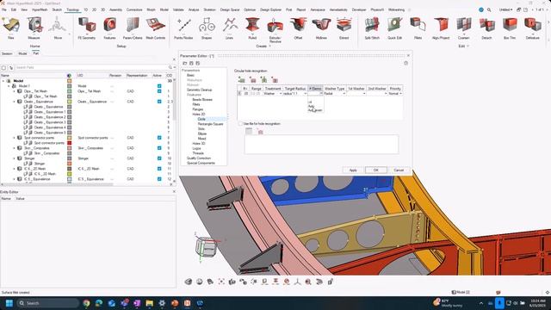Click Apply in Parameter Editor
This screenshot has height=310, width=551.
coord(353,170)
